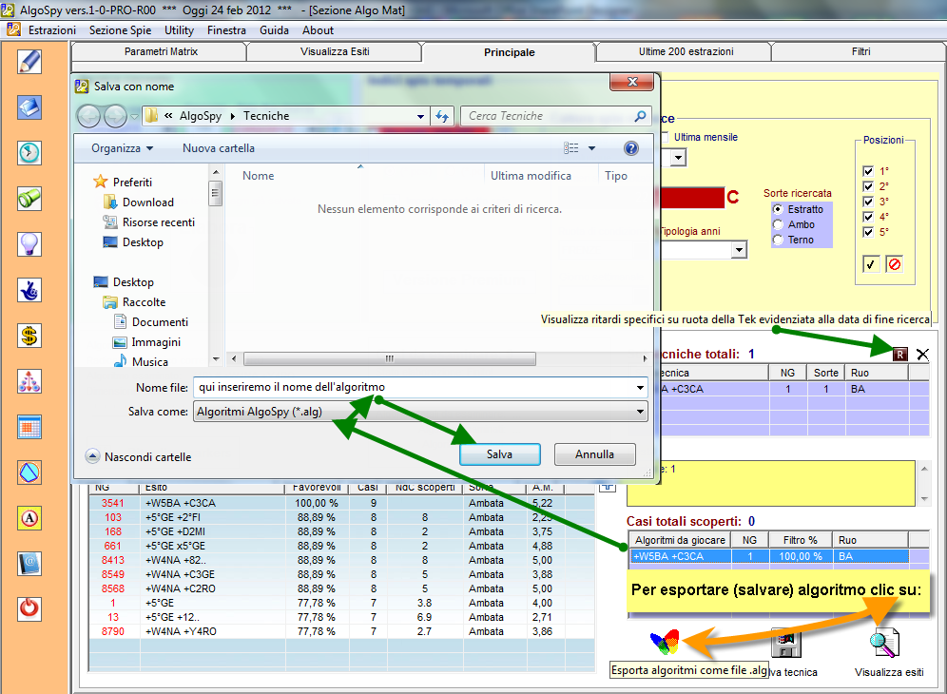947x694 pixels.
Task: Toggle the 2° position checkbox
Action: 868,186
